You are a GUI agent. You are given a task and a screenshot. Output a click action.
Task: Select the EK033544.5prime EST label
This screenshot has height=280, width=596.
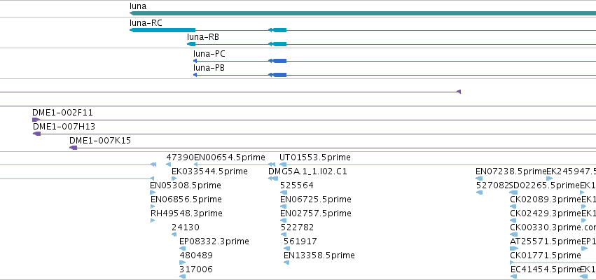(x=209, y=171)
